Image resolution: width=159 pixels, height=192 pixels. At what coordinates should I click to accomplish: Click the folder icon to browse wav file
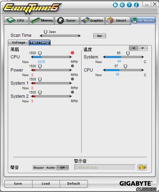(142, 167)
